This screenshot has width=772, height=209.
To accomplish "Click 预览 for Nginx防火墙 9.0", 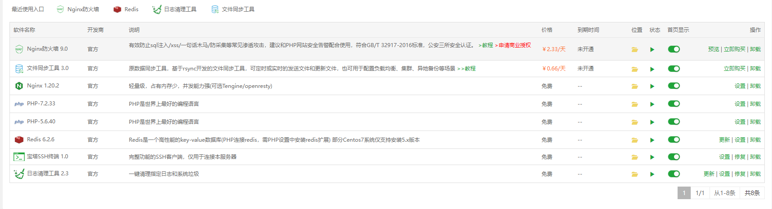I will (714, 49).
